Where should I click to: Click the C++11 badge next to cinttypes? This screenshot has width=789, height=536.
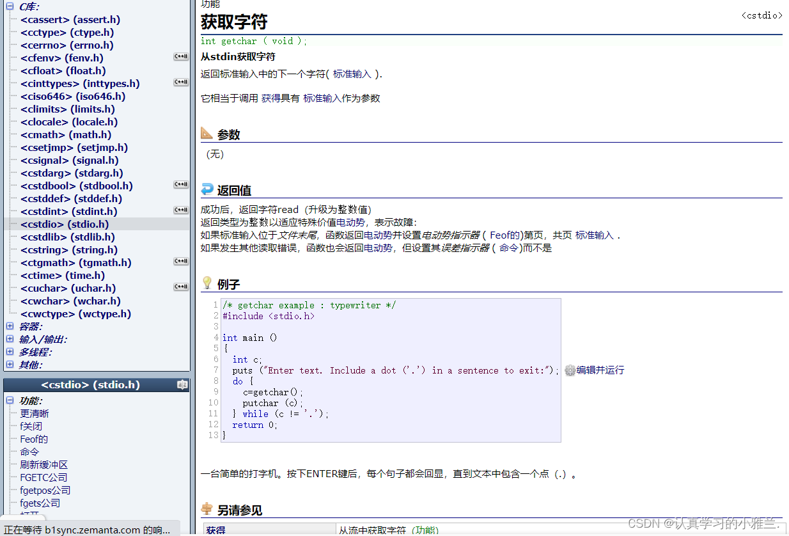point(181,83)
